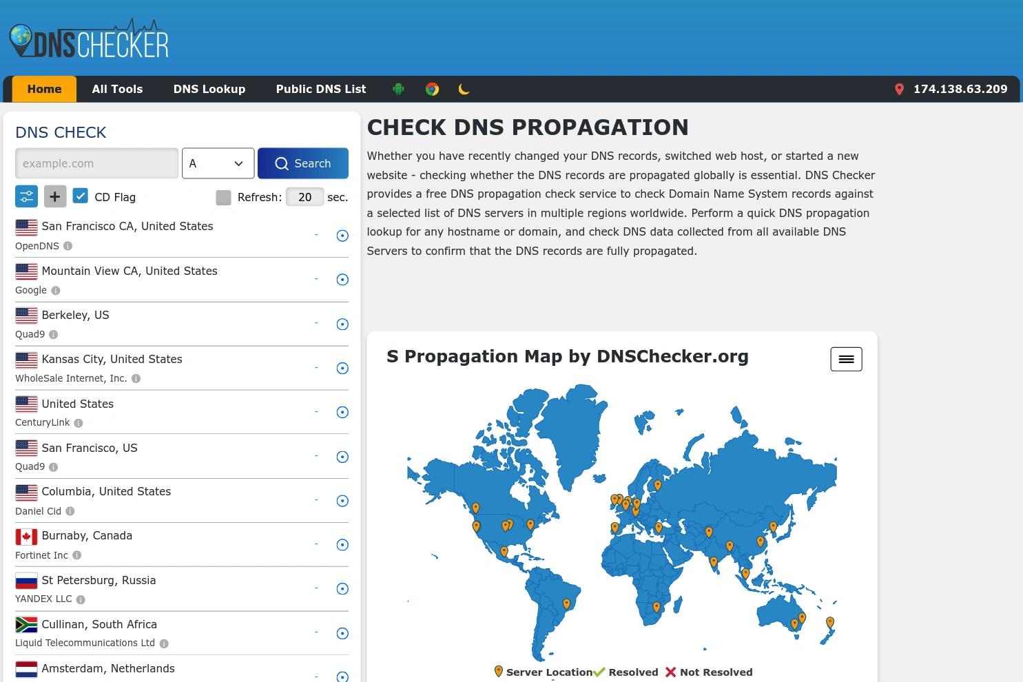Image resolution: width=1023 pixels, height=682 pixels.
Task: Select "Kansas City, United States" text
Action: (x=112, y=359)
